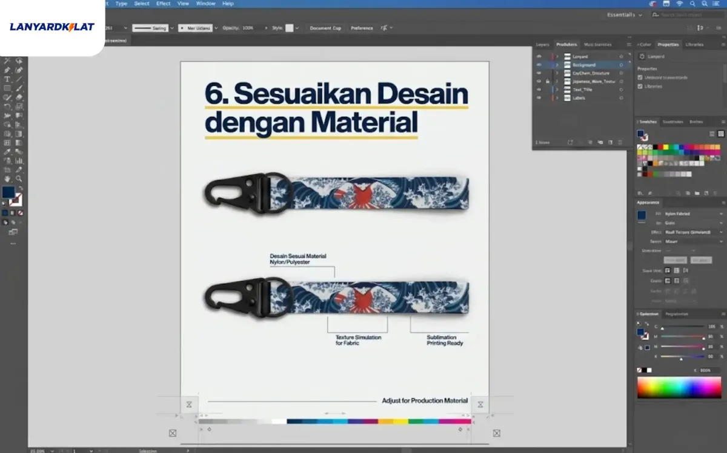
Task: Click the target circle for Lanyard layer
Action: [621, 56]
